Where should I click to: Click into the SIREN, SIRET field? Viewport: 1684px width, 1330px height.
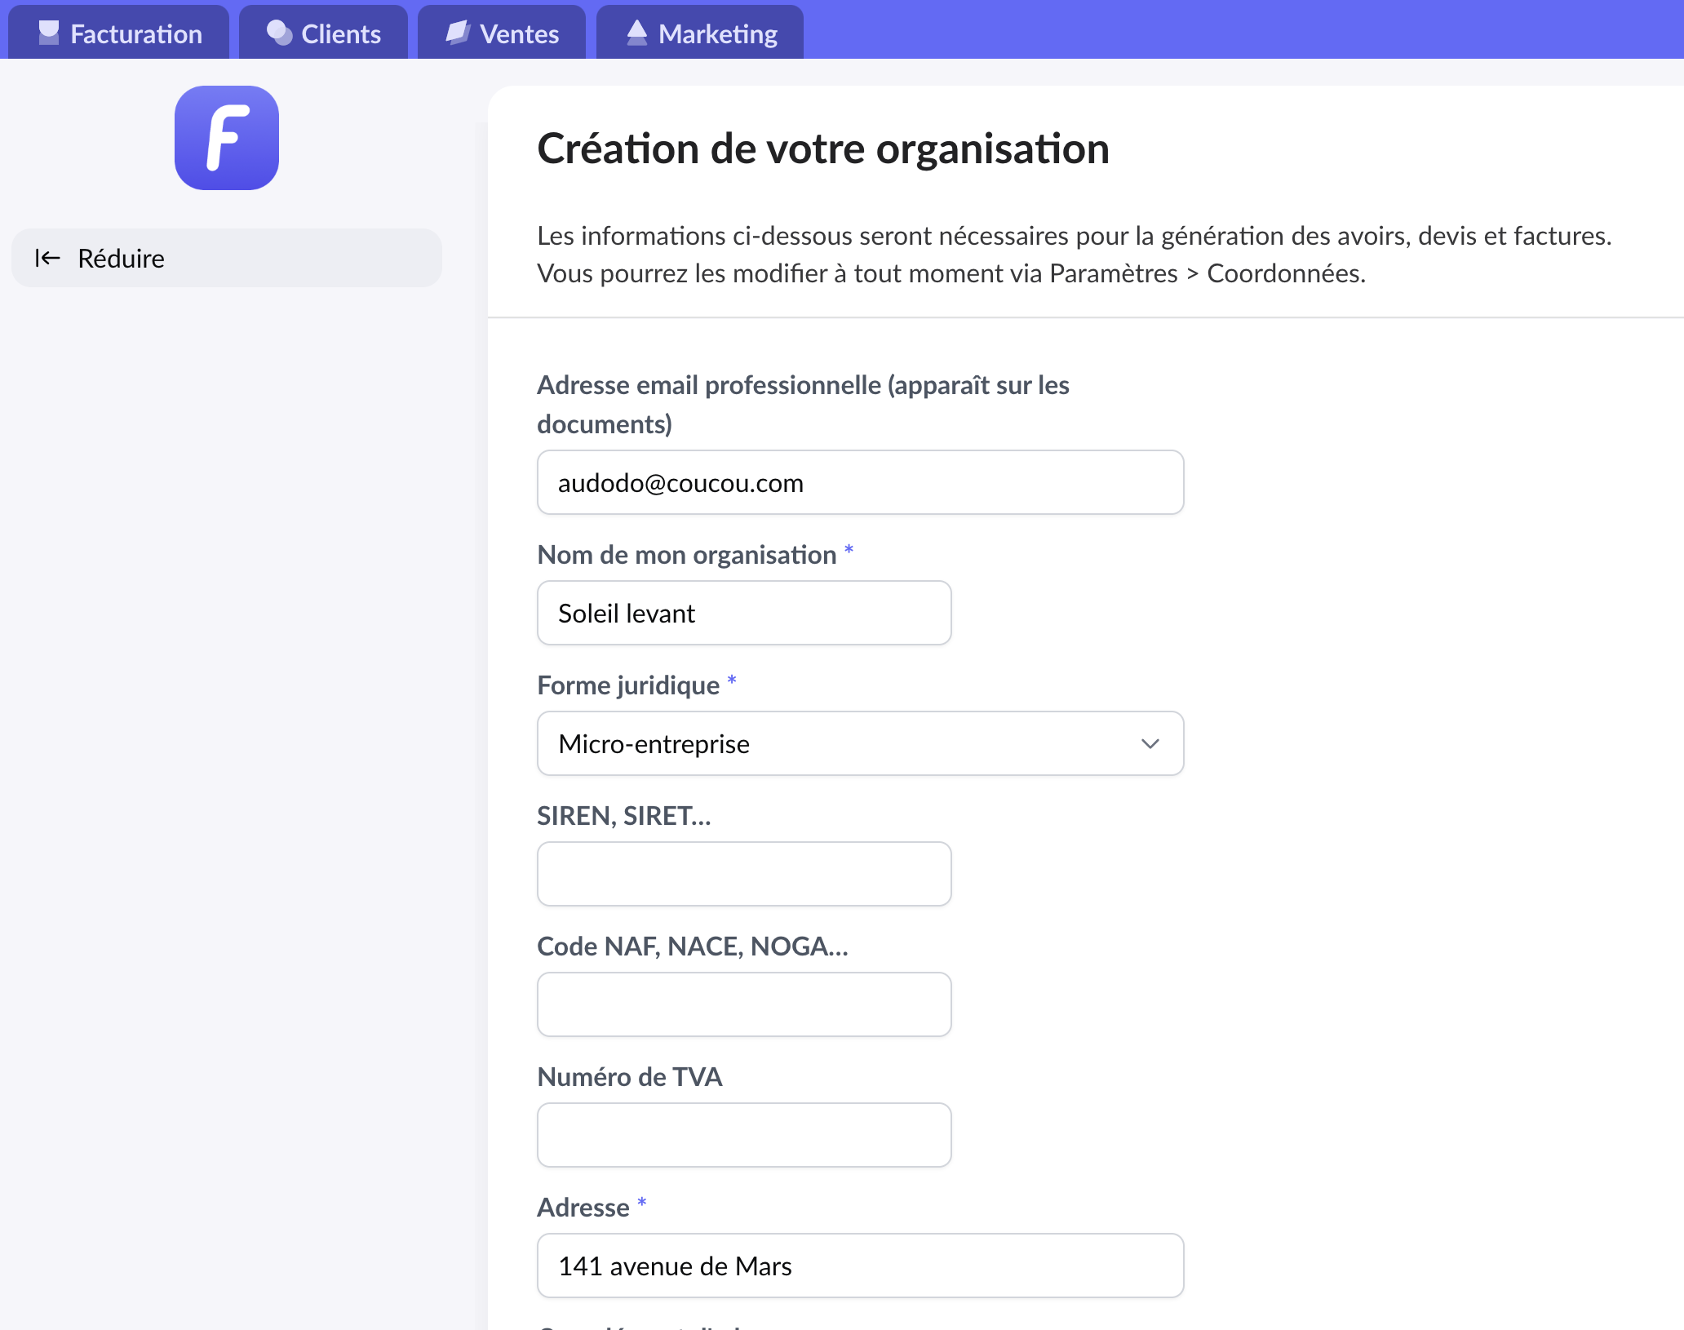coord(744,874)
